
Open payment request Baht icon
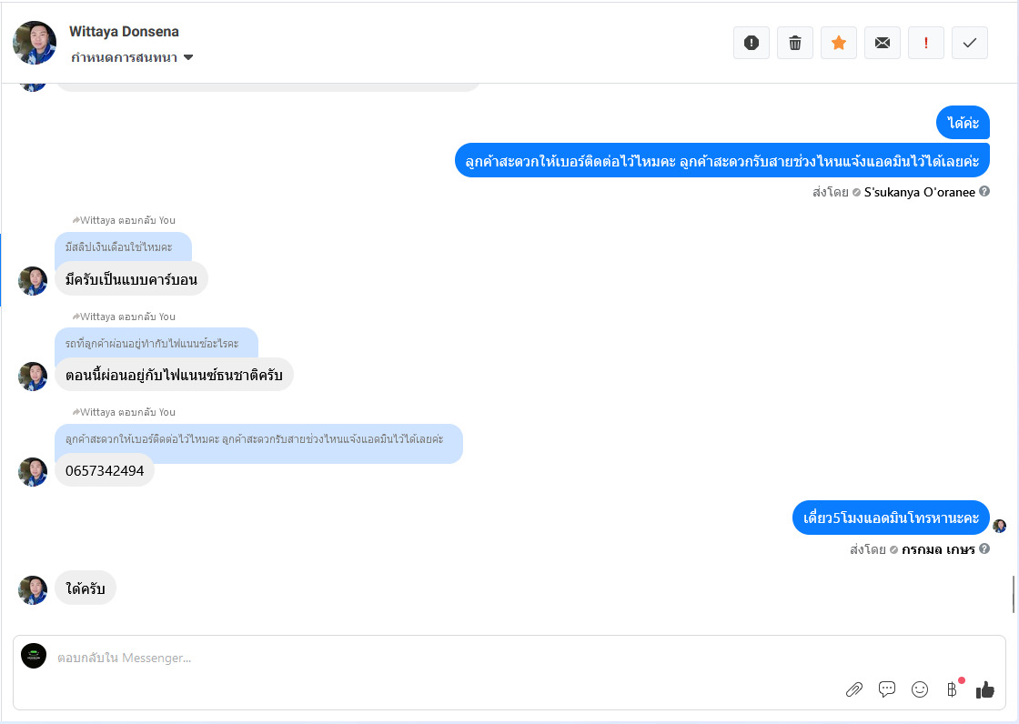pos(952,689)
